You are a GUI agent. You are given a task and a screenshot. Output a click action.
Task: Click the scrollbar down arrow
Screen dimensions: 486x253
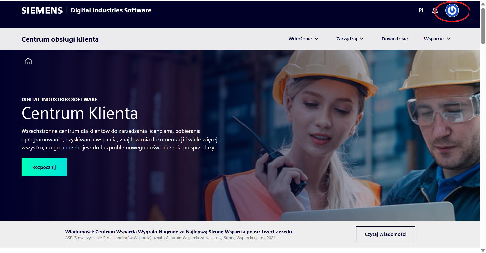pos(483,250)
